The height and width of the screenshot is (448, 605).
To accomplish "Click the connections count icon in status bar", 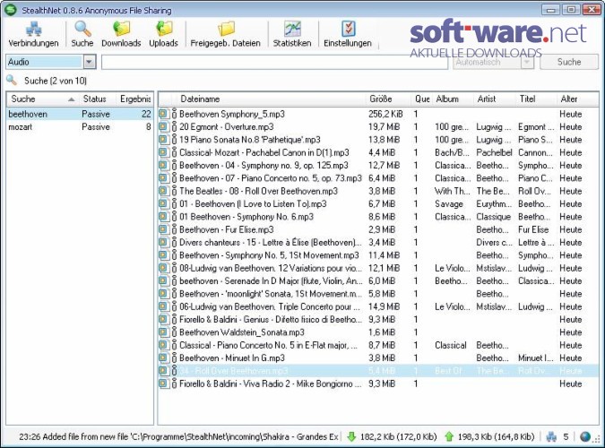I will pos(551,437).
